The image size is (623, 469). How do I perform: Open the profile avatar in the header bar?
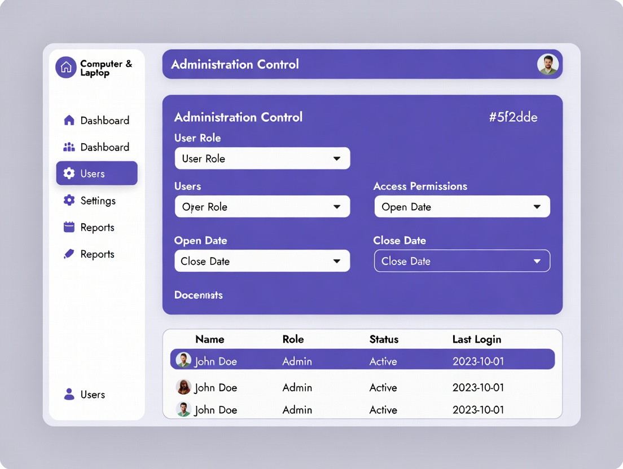coord(547,65)
